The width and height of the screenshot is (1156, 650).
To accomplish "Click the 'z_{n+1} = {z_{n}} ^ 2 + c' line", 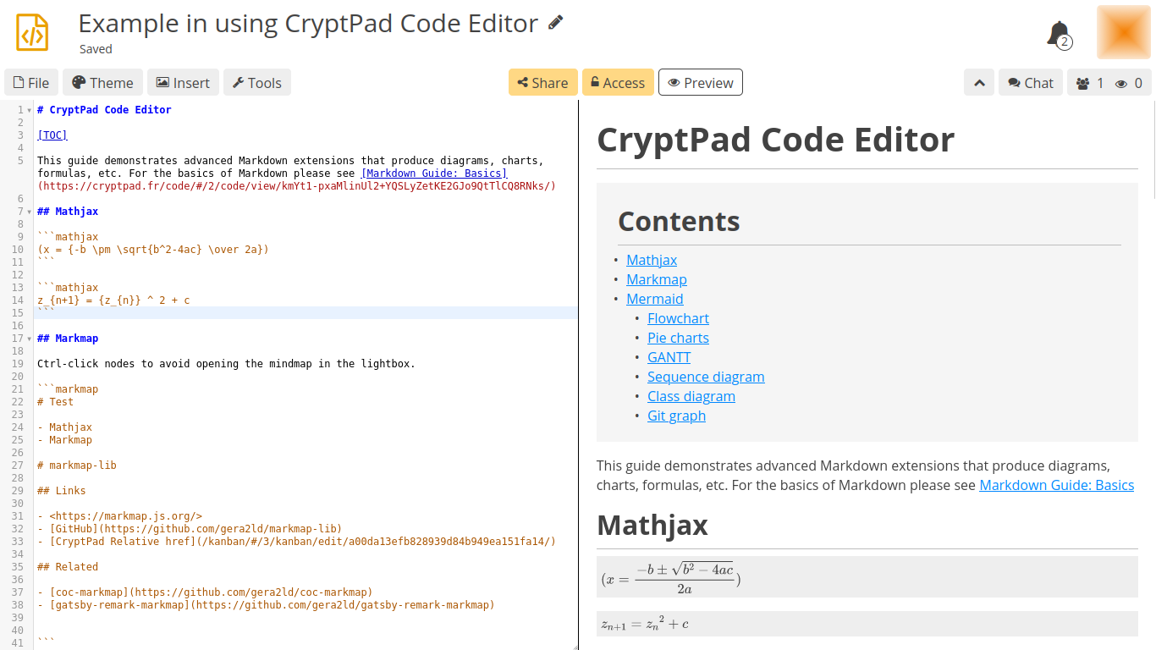I will (113, 300).
